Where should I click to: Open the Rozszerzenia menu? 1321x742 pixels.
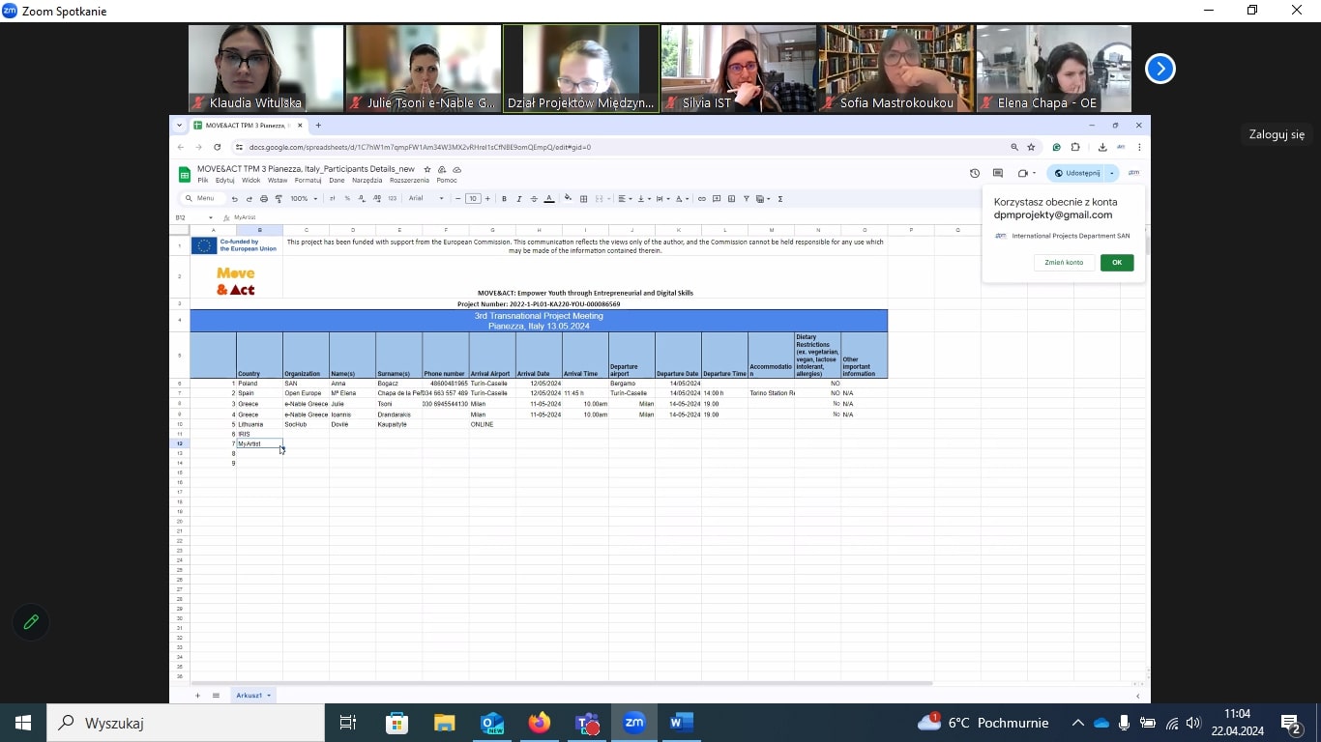(409, 181)
